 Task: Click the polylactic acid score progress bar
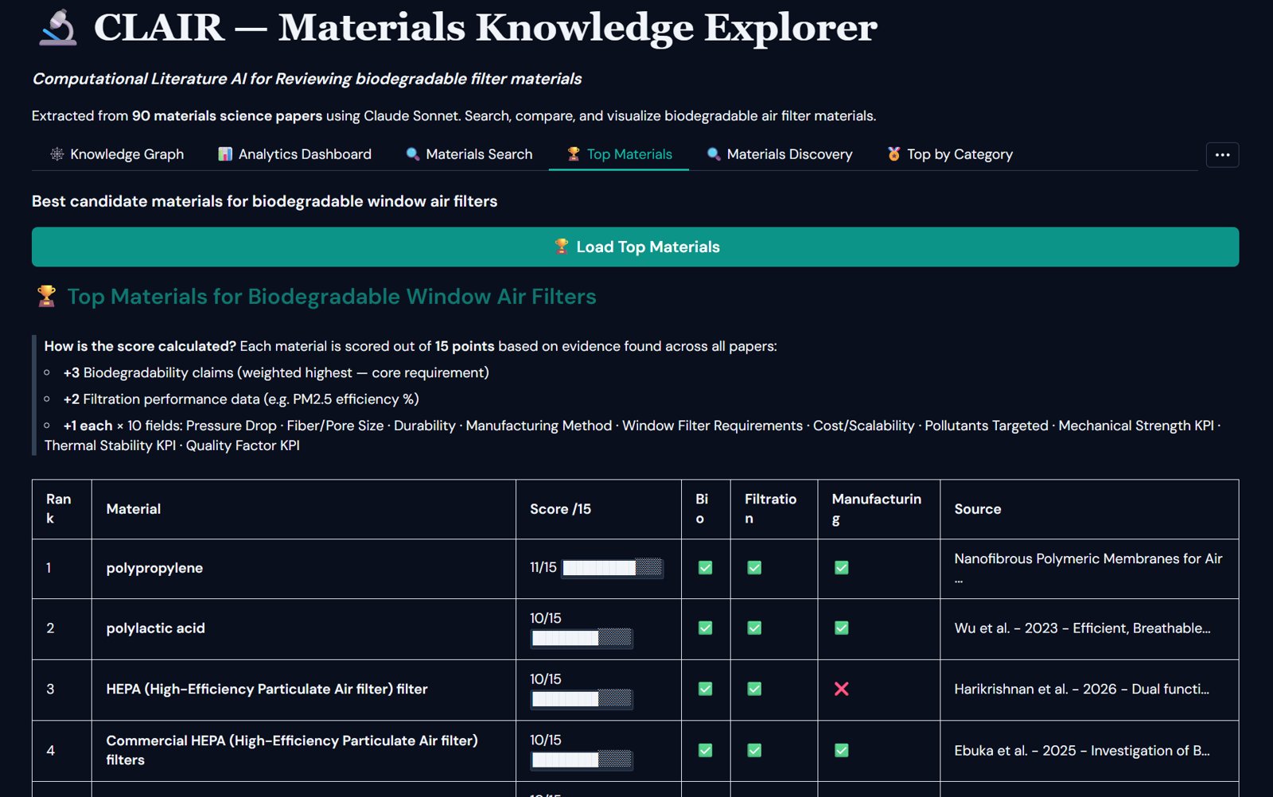[582, 638]
